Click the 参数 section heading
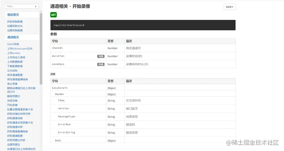Screen dimensions: 284x151 pos(54,34)
